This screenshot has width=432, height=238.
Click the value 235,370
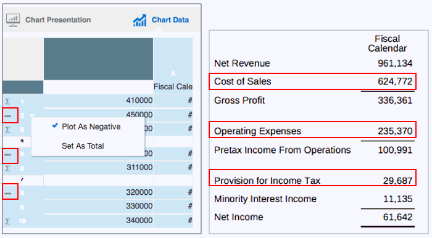click(395, 131)
